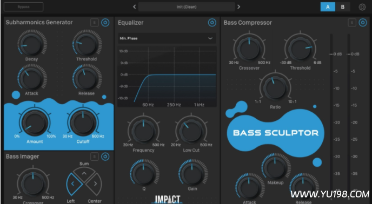Viewport: 372px width, 204px height.
Task: Click the Bass Imager Crossover knob
Action: point(33,183)
